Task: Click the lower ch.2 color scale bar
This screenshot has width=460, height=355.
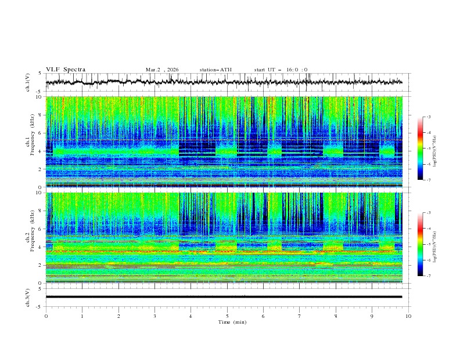Action: click(421, 244)
